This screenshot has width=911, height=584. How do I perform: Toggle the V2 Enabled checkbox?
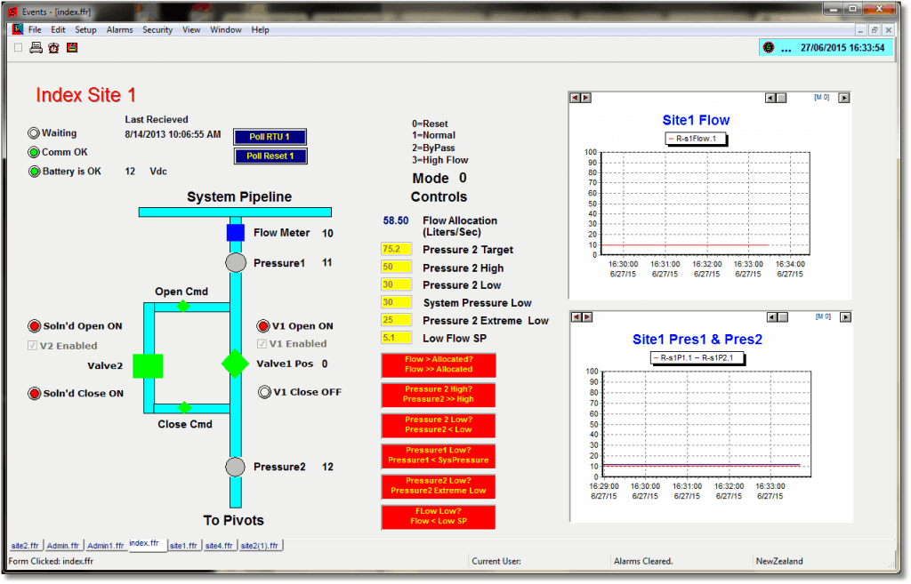coord(33,346)
